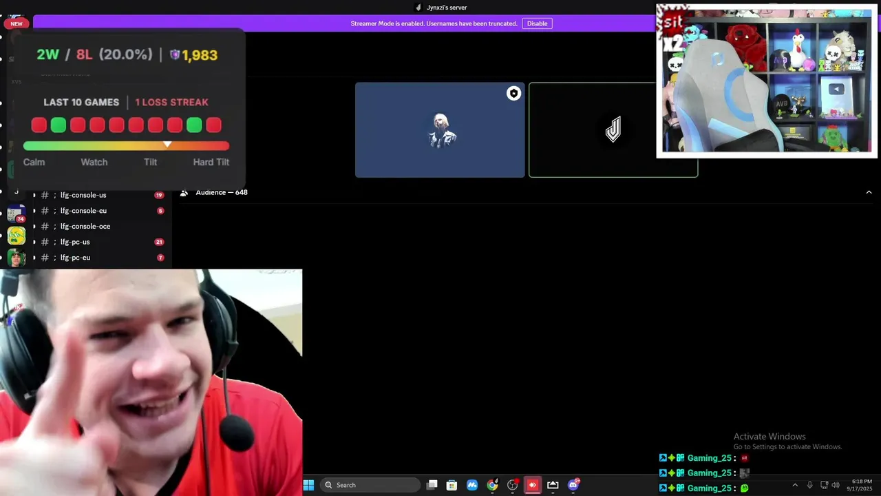
Task: Click the 1,983 rating value
Action: 200,55
